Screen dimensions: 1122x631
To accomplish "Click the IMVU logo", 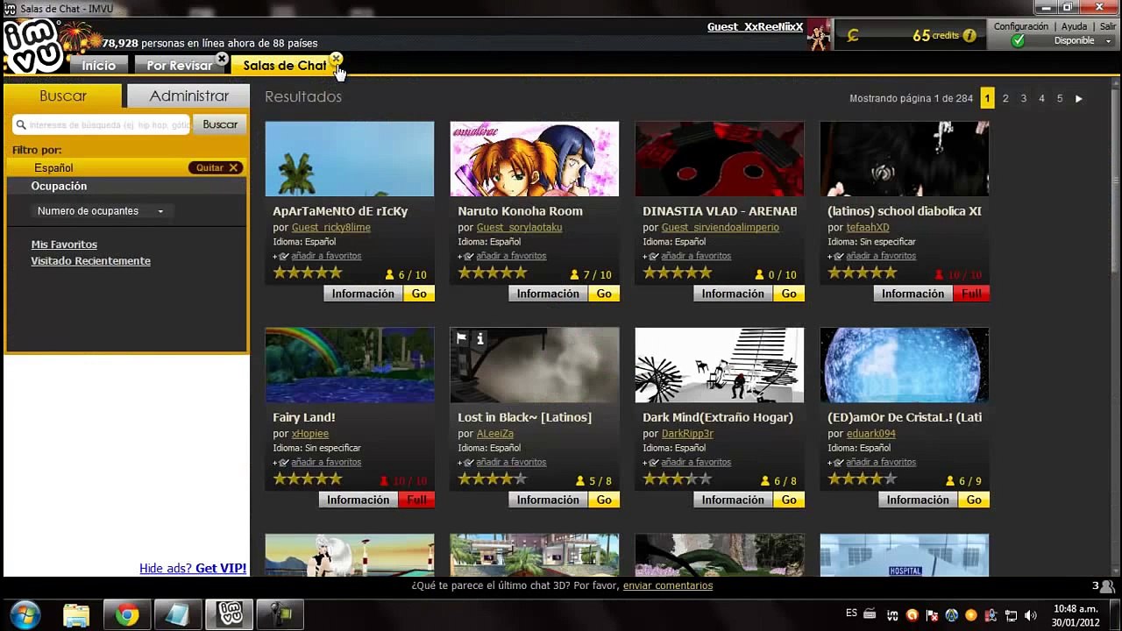I will click(32, 46).
